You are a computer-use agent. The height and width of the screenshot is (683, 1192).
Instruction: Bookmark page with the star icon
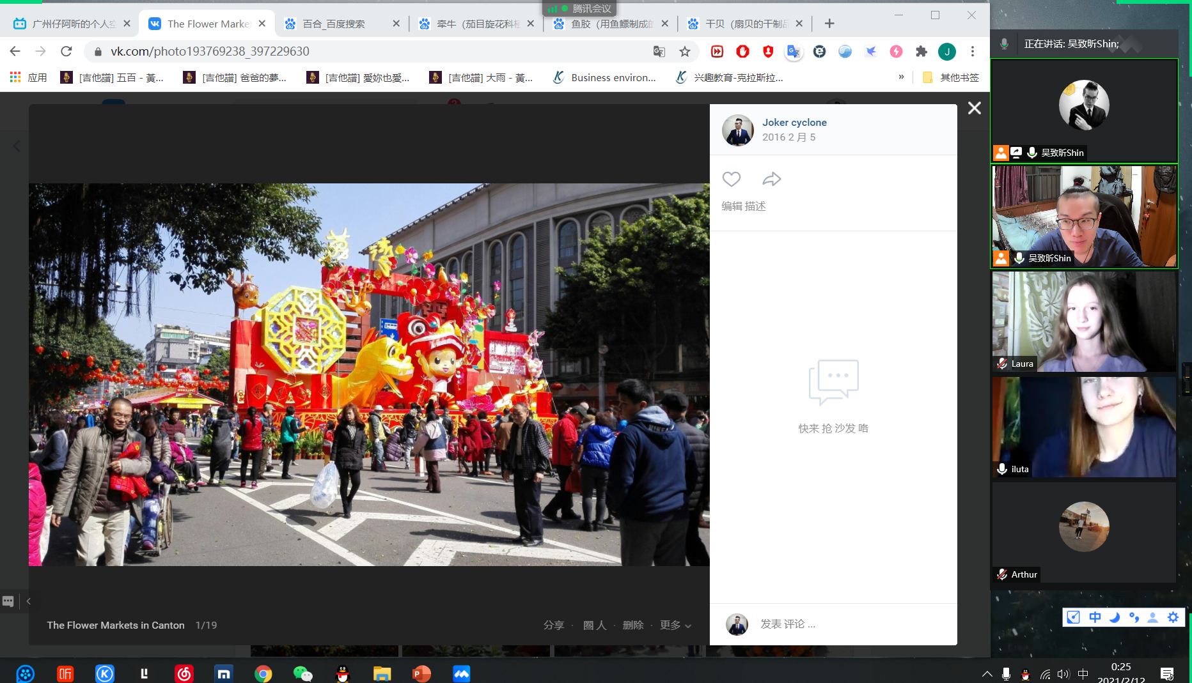pos(685,52)
